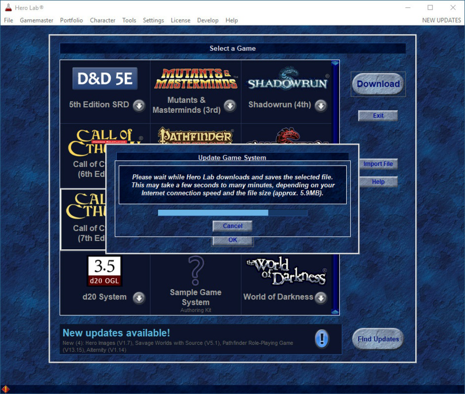Open the Settings menu

coord(153,20)
